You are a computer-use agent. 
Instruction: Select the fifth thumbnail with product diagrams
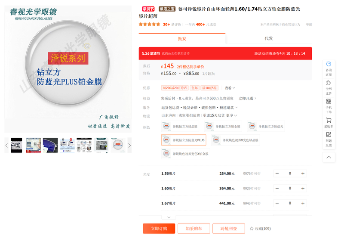(84, 145)
